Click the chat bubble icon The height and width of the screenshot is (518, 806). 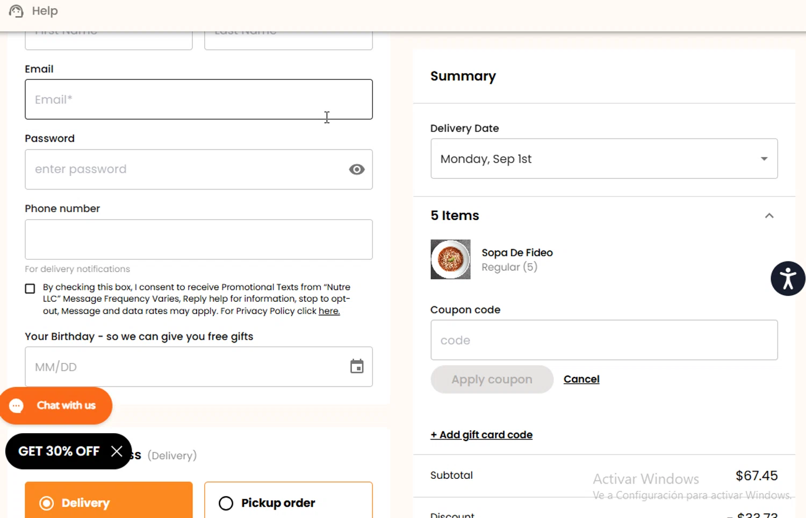[x=17, y=406]
